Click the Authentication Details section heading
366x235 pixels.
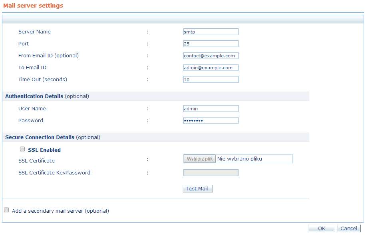(x=47, y=96)
